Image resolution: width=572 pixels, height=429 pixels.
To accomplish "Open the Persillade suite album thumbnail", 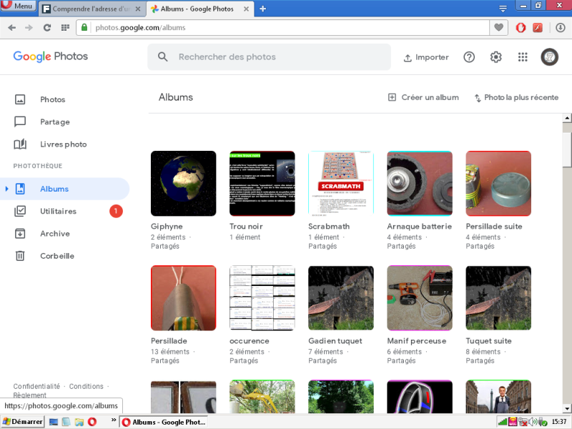I will (498, 184).
